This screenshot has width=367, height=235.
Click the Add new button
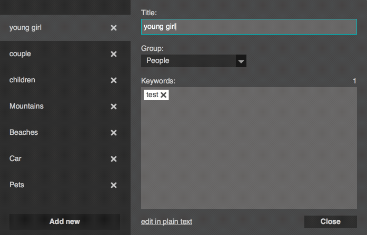(65, 221)
